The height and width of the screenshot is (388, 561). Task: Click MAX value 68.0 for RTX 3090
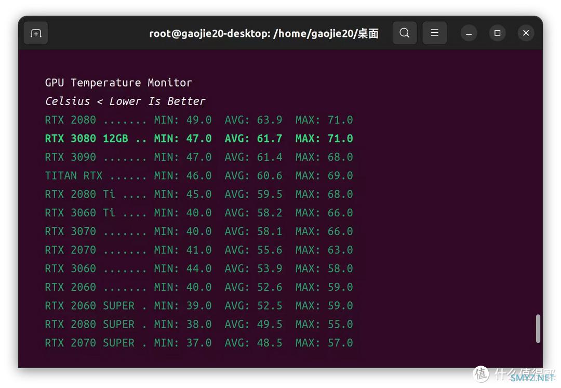[x=340, y=157]
